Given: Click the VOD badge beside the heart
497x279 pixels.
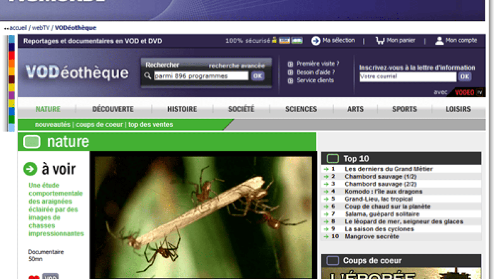Looking at the screenshot, I should pyautogui.click(x=50, y=277).
